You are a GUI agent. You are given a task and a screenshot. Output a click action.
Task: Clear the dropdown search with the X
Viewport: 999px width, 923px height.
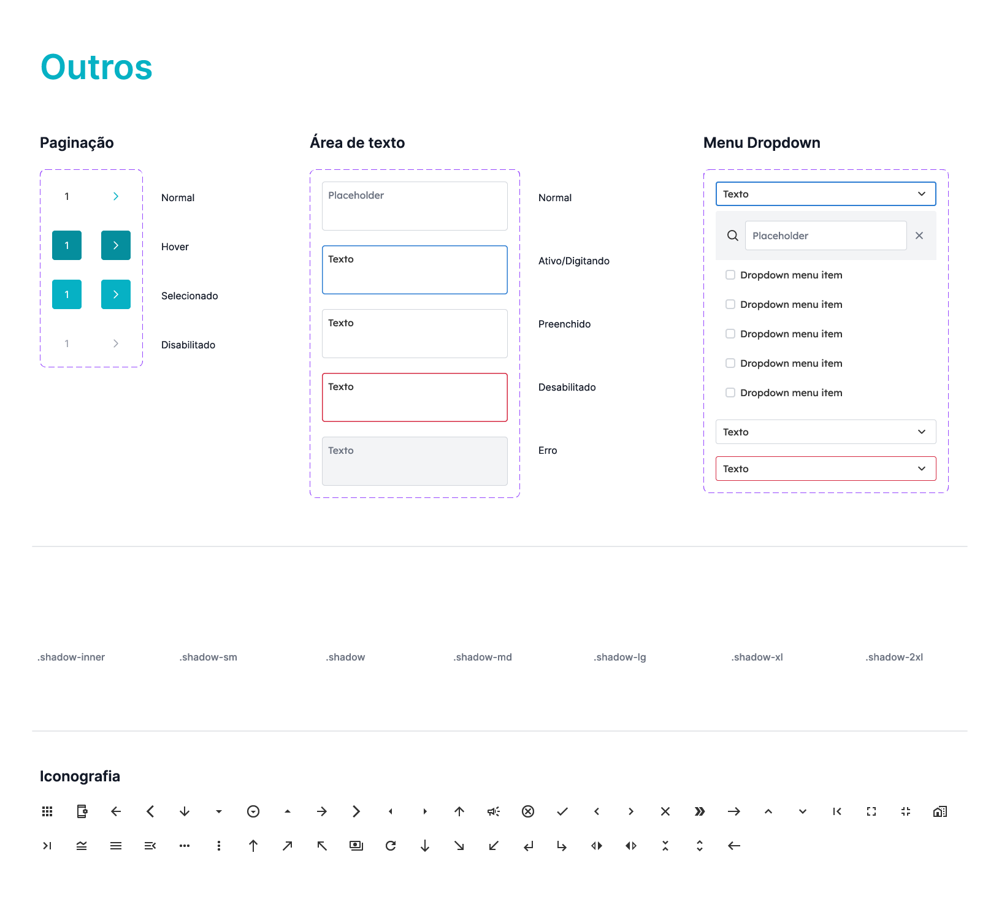point(919,236)
